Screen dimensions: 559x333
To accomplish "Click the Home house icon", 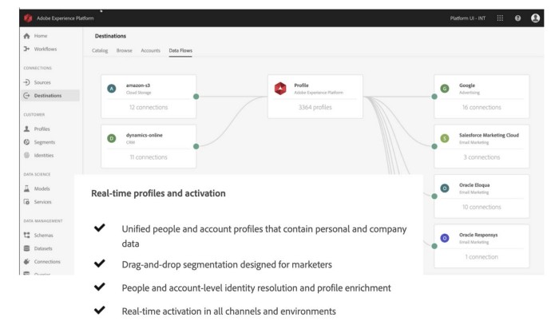I will click(26, 36).
